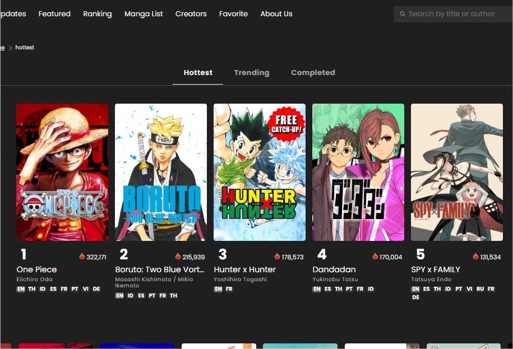Click the rank number 5

[420, 254]
